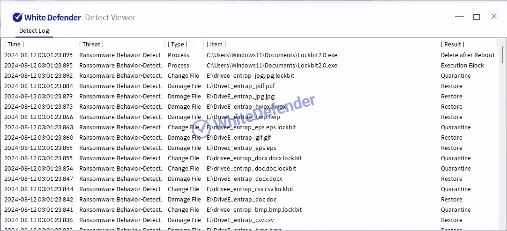Select the DriveE_entrap_pdf.pdf log entry
Viewport: 507px width, 231px height.
click(x=240, y=86)
